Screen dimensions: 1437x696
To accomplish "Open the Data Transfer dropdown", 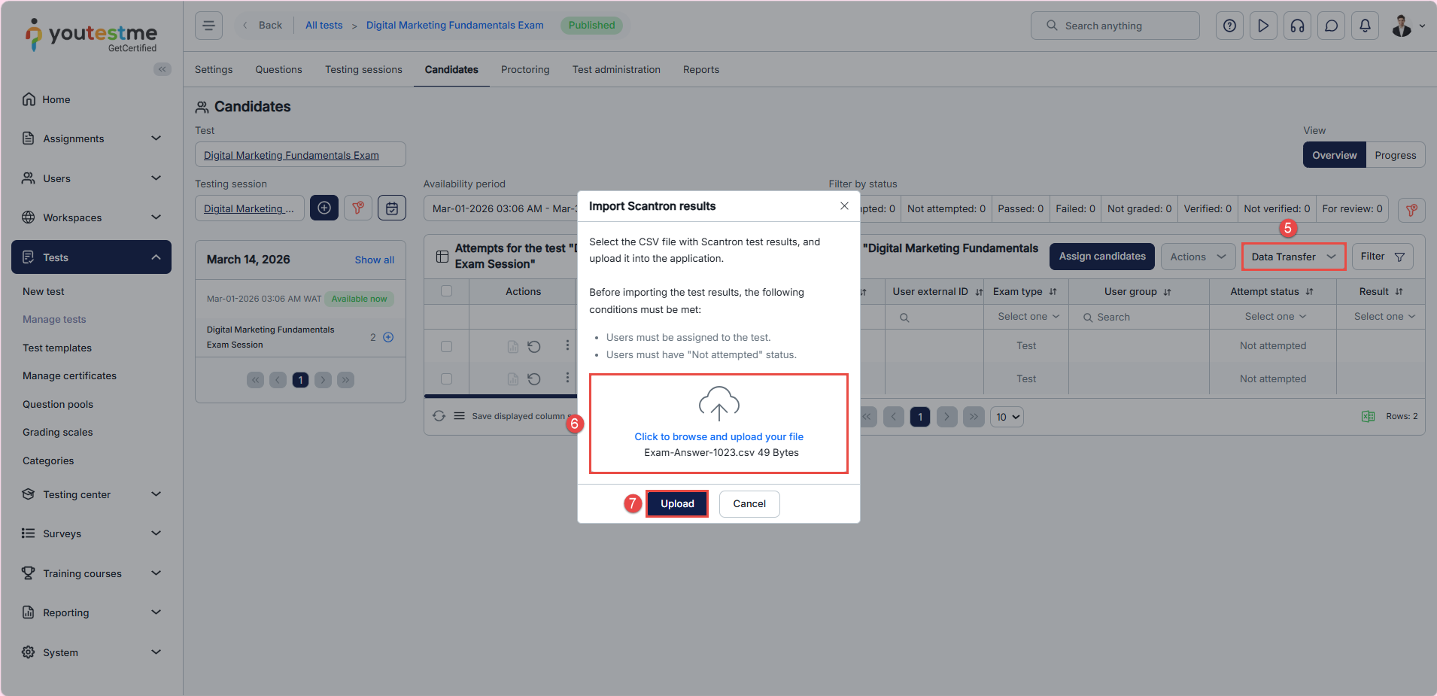I will click(x=1293, y=257).
